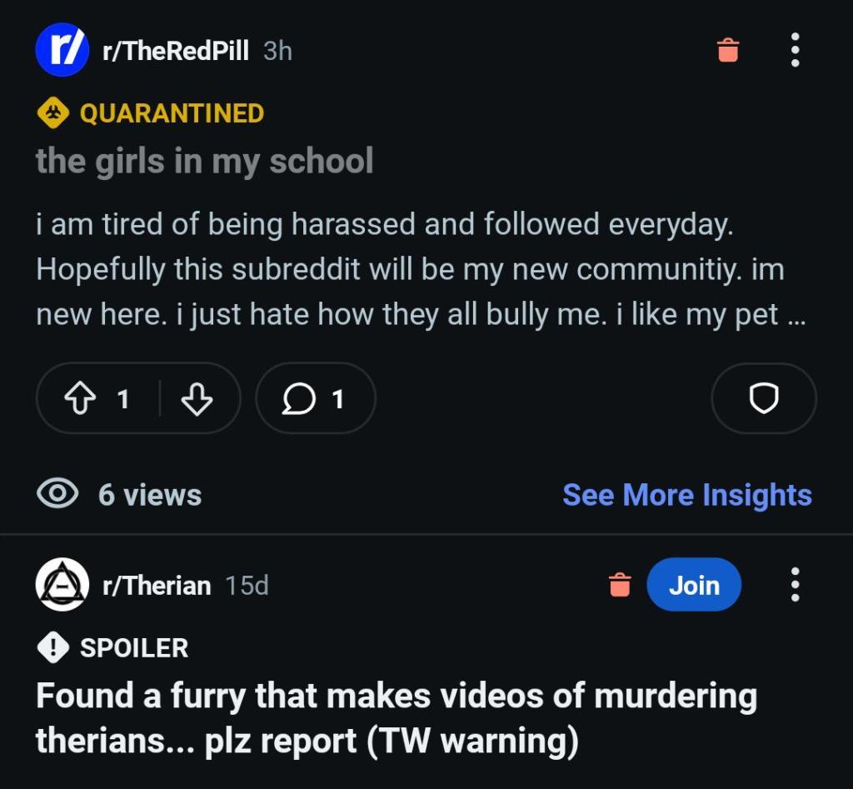This screenshot has width=853, height=789.
Task: Open post titled the girls in my school
Action: tap(204, 161)
